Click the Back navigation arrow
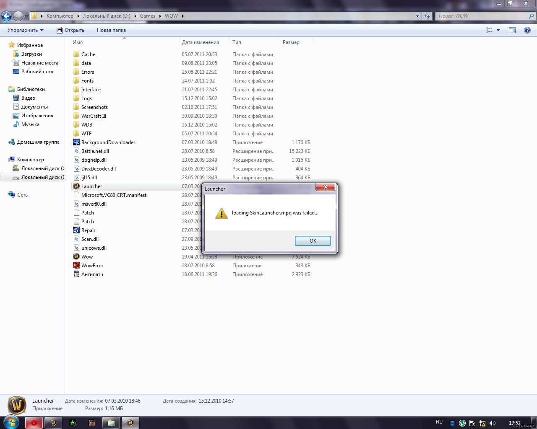Image resolution: width=537 pixels, height=429 pixels. tap(6, 16)
